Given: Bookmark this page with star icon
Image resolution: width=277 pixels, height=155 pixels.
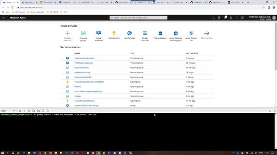Looking at the screenshot, I should coord(264,8).
